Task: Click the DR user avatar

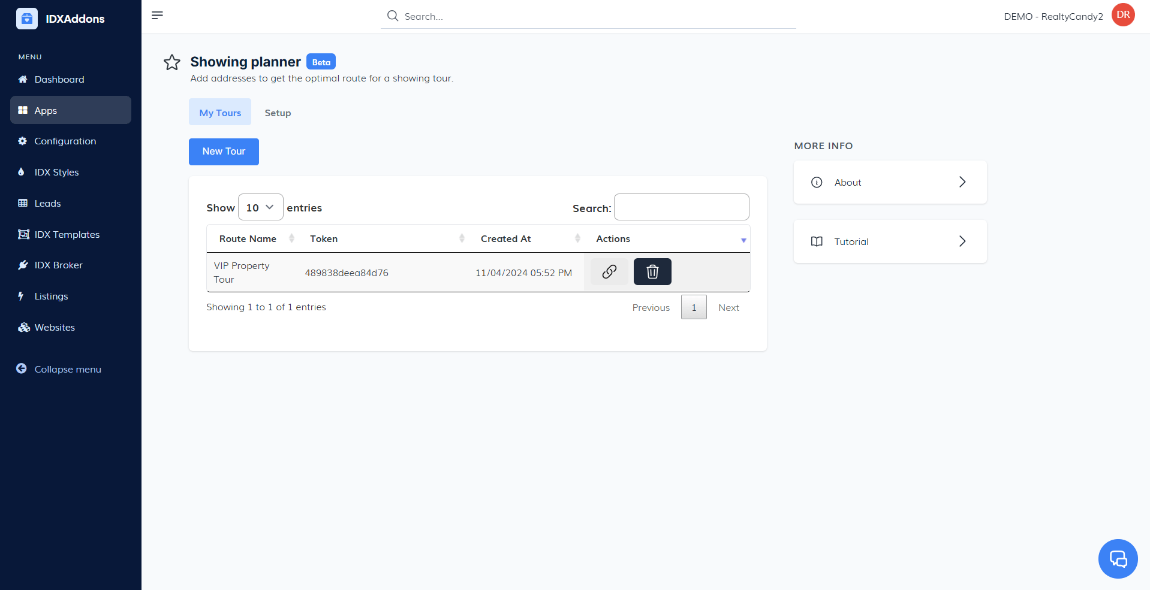Action: (1123, 16)
